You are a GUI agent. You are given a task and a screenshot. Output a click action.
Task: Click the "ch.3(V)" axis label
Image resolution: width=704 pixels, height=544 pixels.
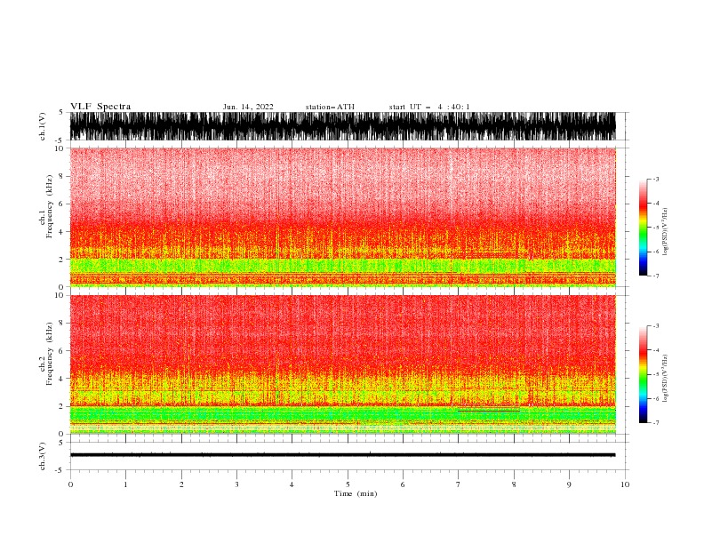click(x=43, y=456)
